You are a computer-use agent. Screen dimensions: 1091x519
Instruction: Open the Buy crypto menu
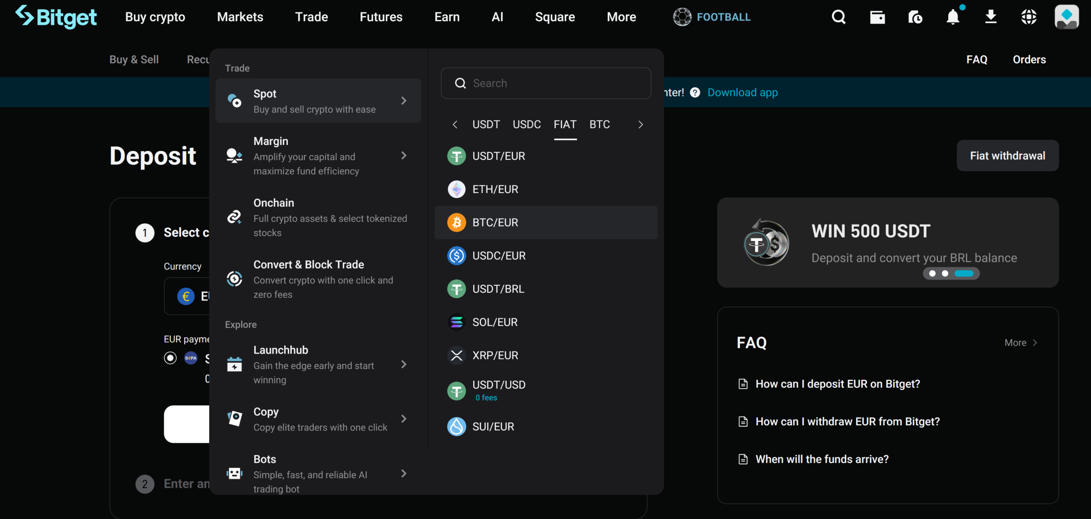(155, 17)
